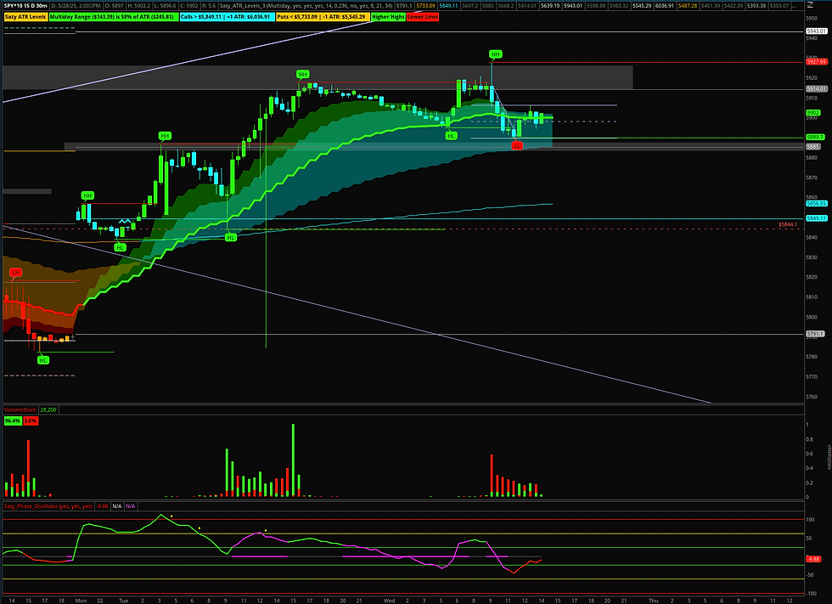832x604 pixels.
Task: Select the L: 5896.6 low value
Action: coord(165,6)
